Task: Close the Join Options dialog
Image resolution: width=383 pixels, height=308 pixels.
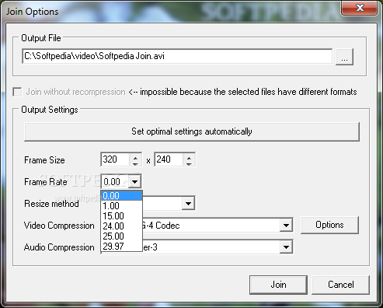Action: click(360, 8)
